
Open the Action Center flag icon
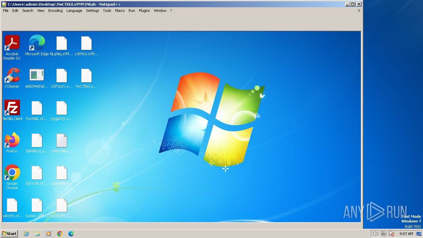(392, 234)
